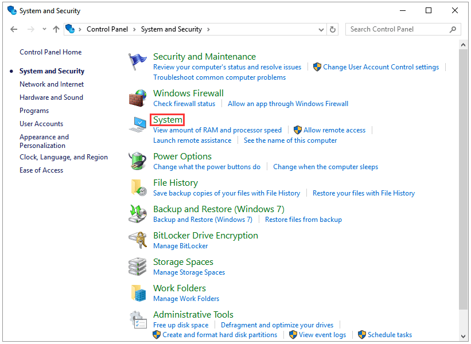
Task: Click the Security and Maintenance flag icon
Action: [x=137, y=61]
